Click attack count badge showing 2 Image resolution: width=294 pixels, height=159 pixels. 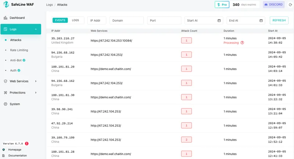[186, 140]
